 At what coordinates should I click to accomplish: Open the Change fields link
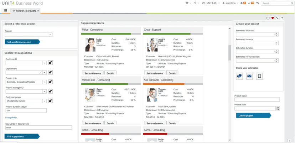(x=11, y=118)
